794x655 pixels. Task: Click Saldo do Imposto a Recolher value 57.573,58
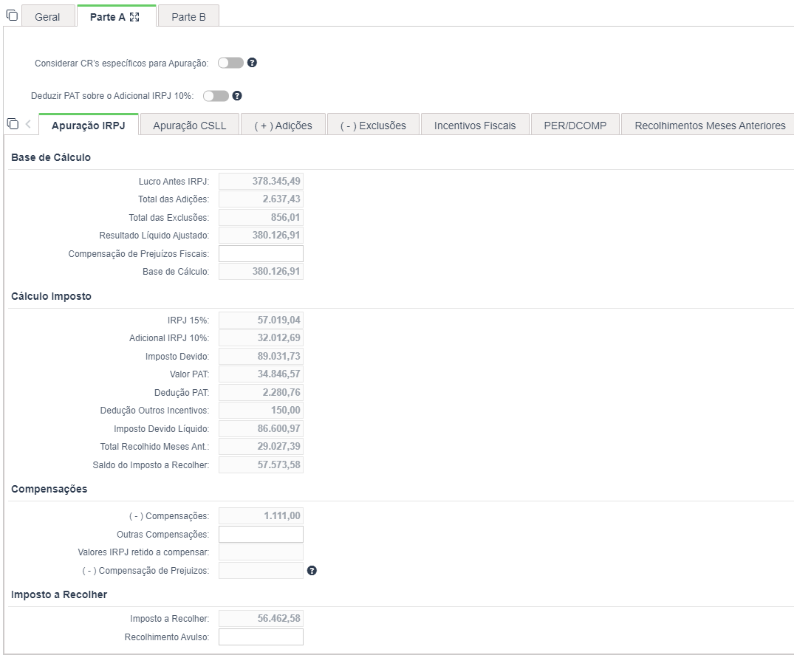coord(261,464)
